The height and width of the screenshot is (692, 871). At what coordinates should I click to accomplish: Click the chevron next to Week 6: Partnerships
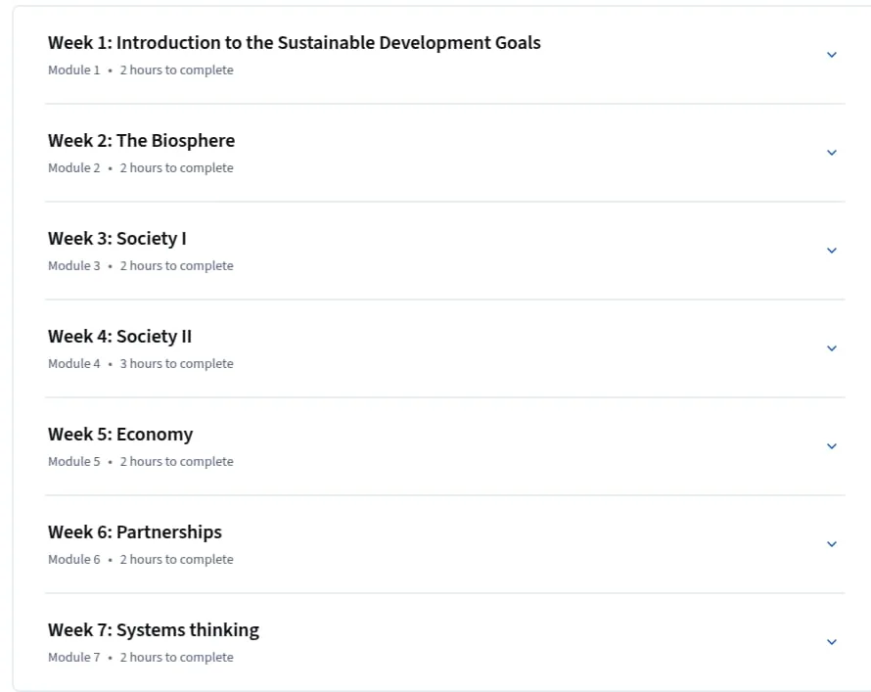click(832, 544)
